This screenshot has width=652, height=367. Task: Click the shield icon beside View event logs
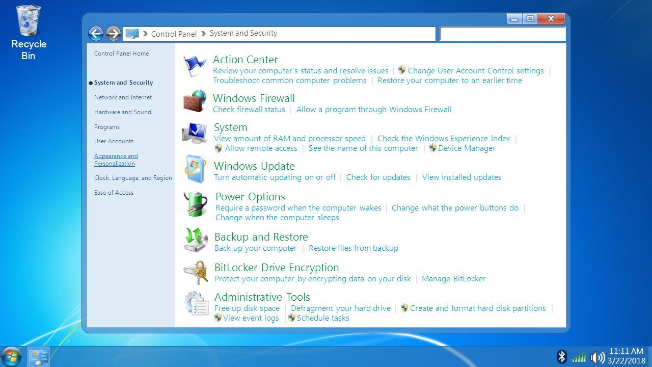[218, 318]
